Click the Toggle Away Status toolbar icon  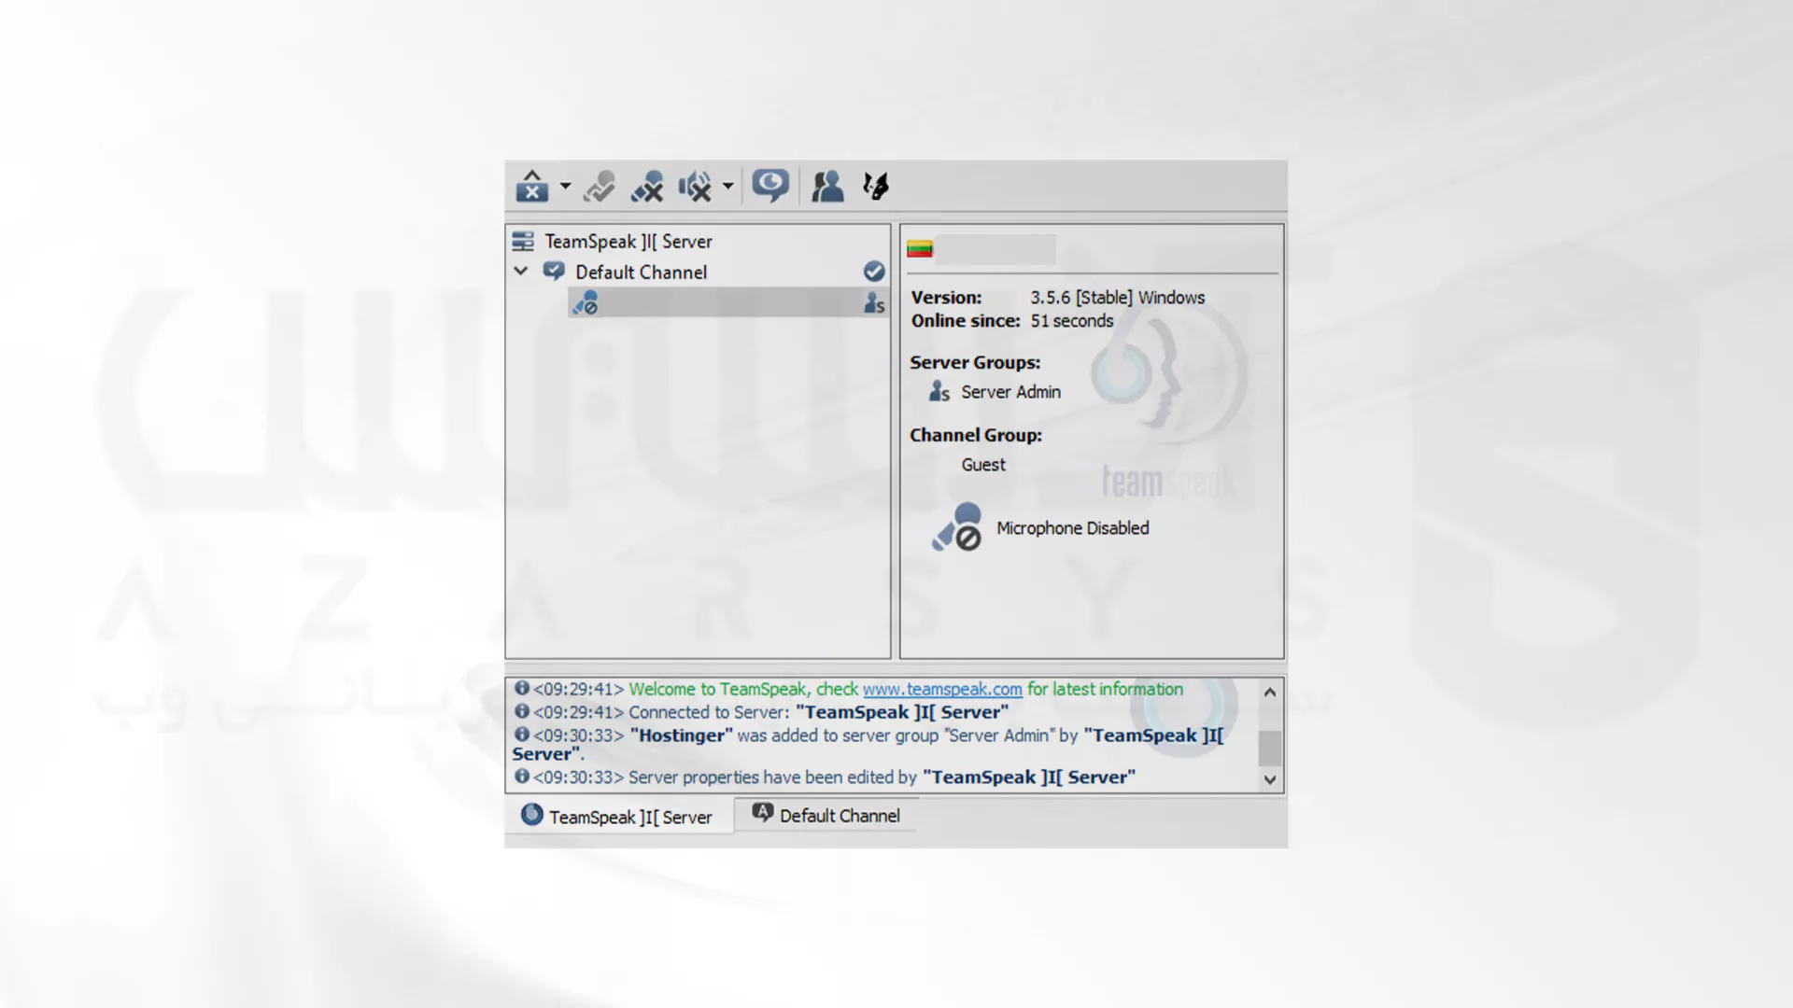click(x=531, y=186)
